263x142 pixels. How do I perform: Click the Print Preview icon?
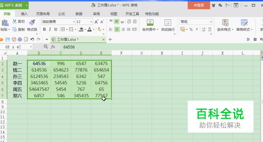click(x=26, y=39)
